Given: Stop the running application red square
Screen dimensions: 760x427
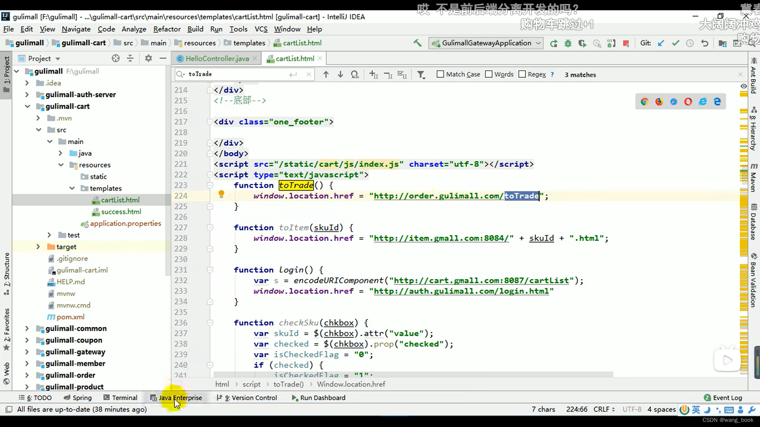Looking at the screenshot, I should 626,43.
